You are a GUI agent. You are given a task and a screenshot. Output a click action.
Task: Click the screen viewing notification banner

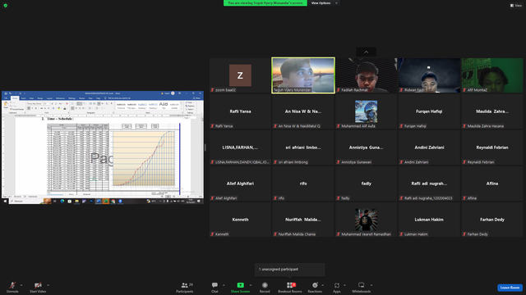coord(265,3)
